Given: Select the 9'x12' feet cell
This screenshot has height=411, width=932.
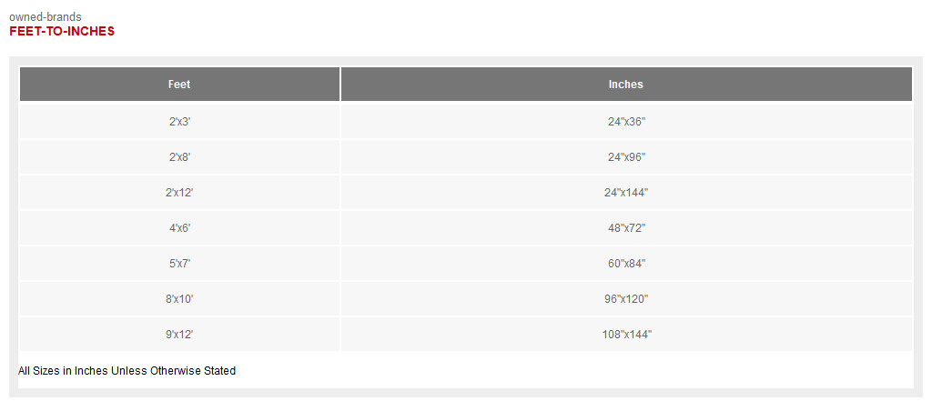Looking at the screenshot, I should (179, 335).
